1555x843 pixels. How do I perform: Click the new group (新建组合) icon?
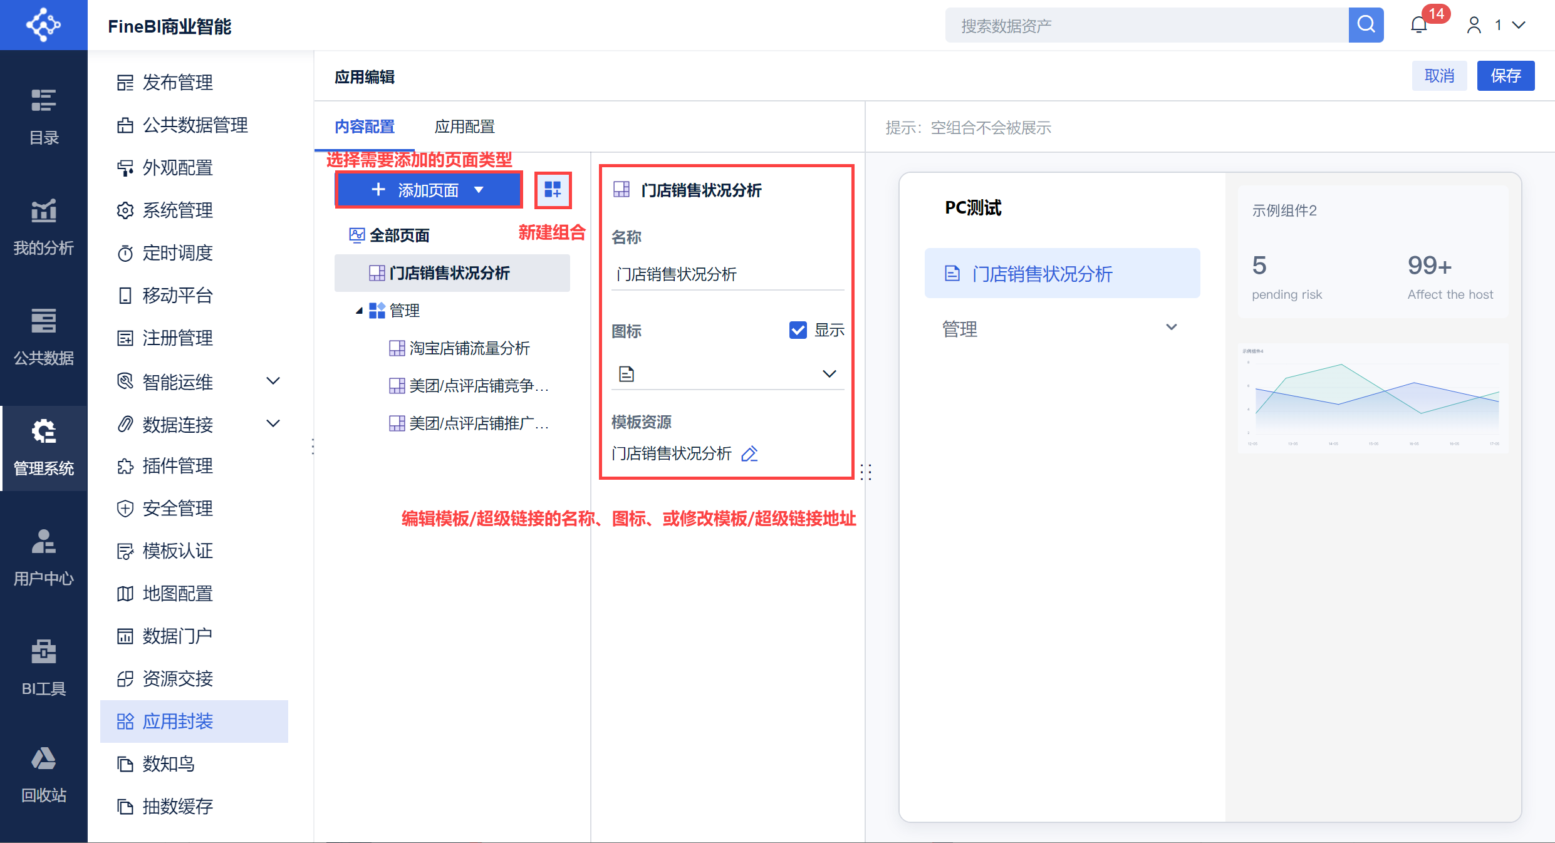(x=553, y=190)
